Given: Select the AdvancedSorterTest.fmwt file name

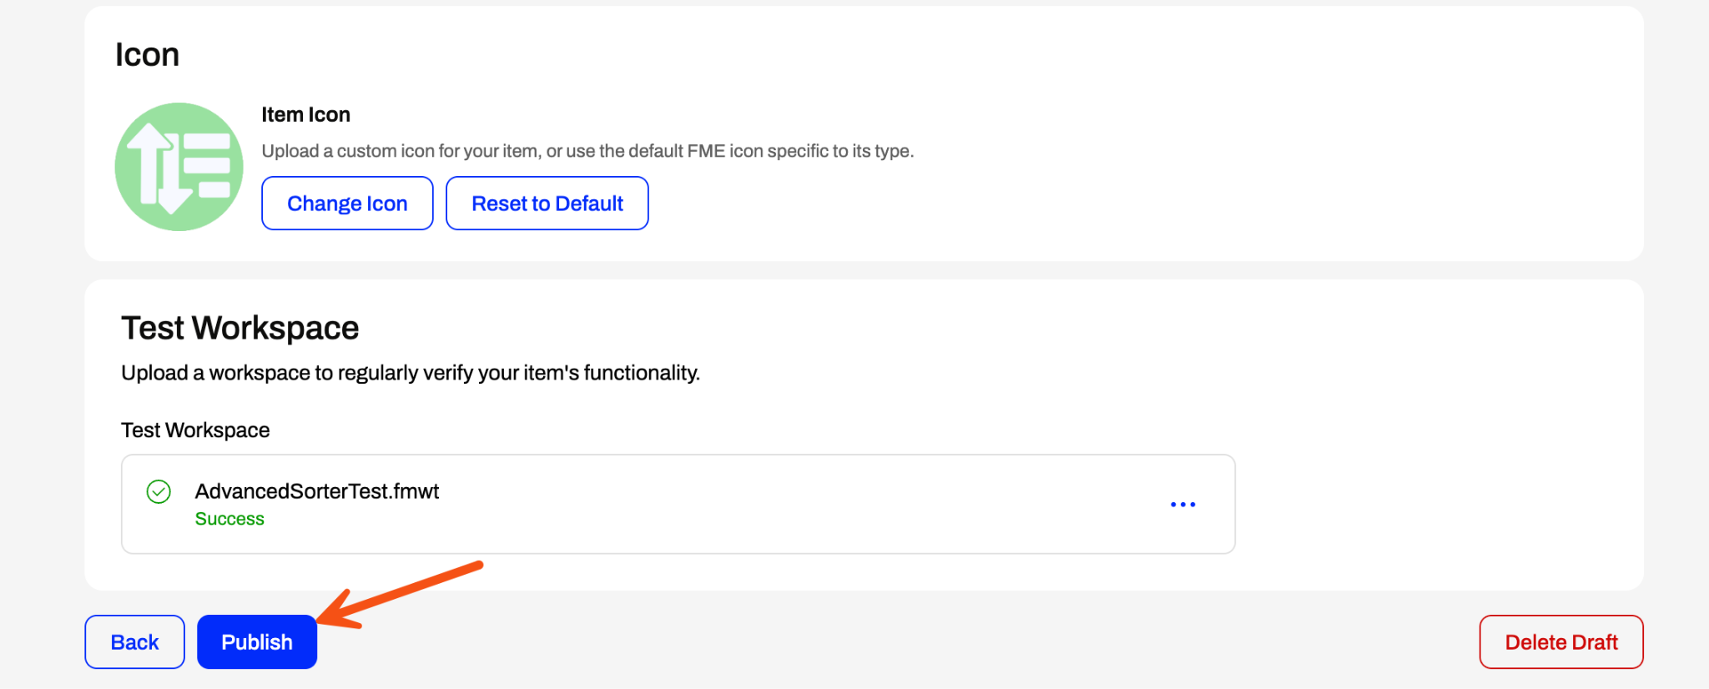Looking at the screenshot, I should point(317,491).
